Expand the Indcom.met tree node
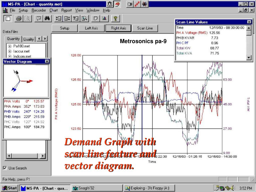Screen dimensions: 256x192 coord(10,56)
